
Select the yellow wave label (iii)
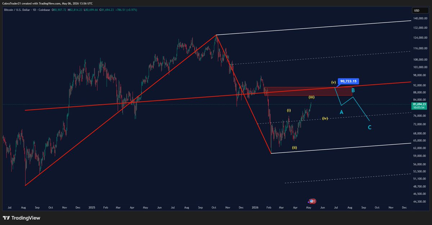312,97
